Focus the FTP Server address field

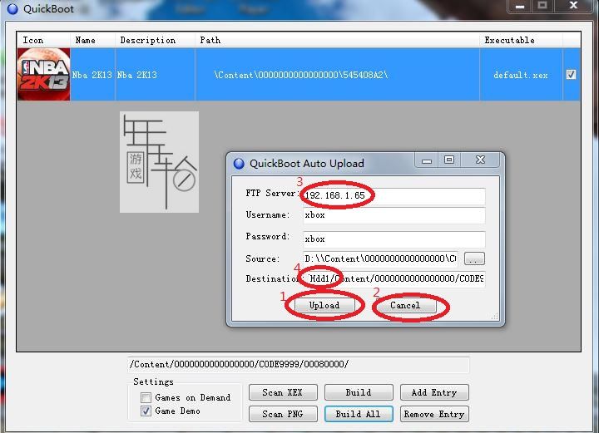pyautogui.click(x=394, y=195)
